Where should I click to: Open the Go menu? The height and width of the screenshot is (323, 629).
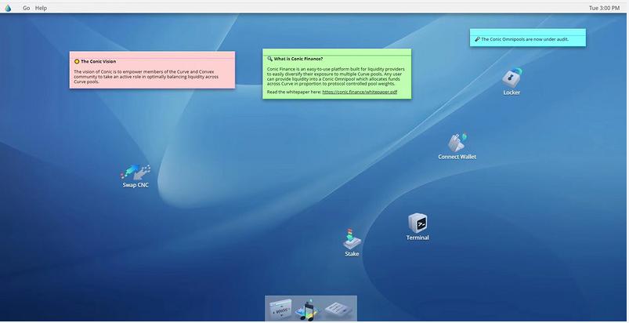(27, 8)
